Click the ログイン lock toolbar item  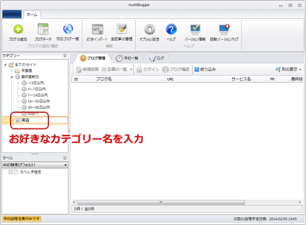[148, 69]
